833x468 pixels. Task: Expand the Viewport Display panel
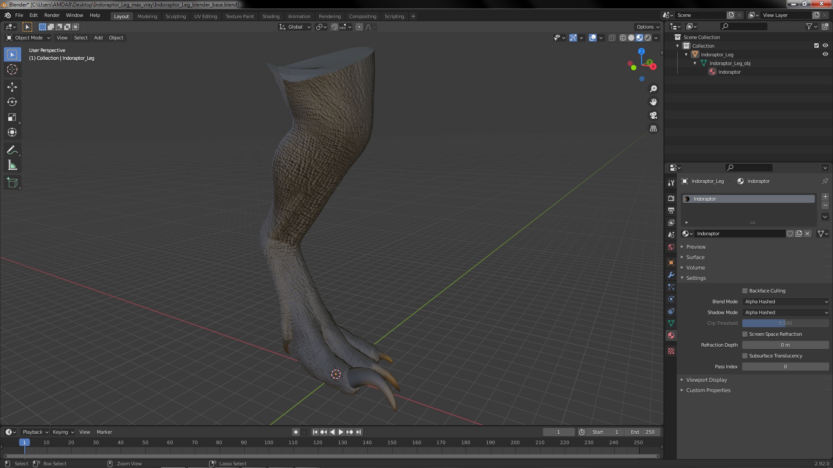pyautogui.click(x=706, y=380)
